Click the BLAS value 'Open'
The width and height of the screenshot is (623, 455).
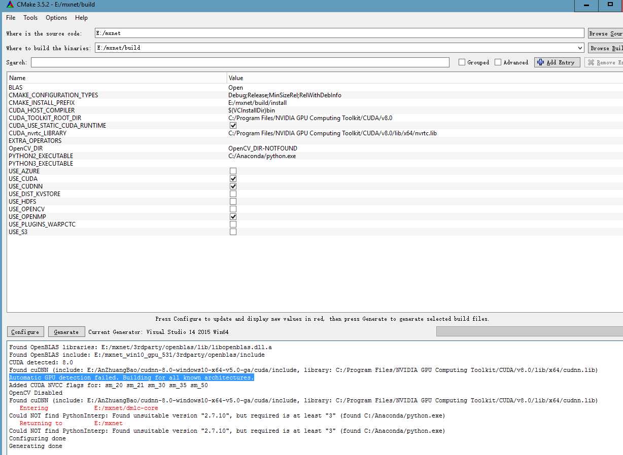[235, 88]
